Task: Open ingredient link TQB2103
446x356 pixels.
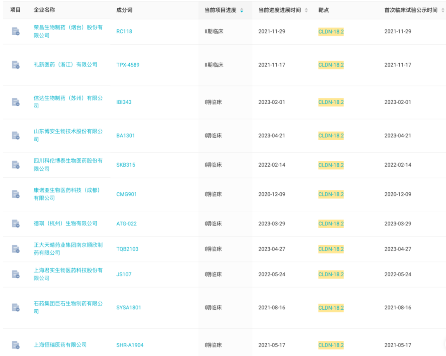Action: pos(127,249)
